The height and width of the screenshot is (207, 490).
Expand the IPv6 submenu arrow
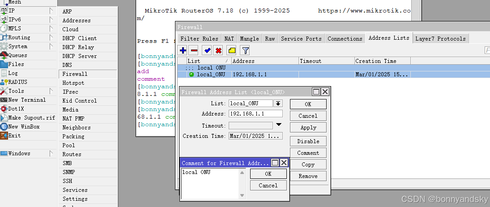(x=51, y=20)
